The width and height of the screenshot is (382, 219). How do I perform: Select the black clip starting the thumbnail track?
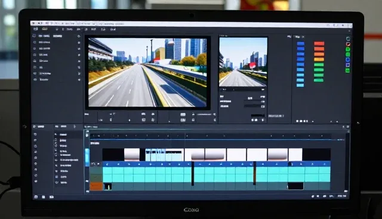(113, 155)
